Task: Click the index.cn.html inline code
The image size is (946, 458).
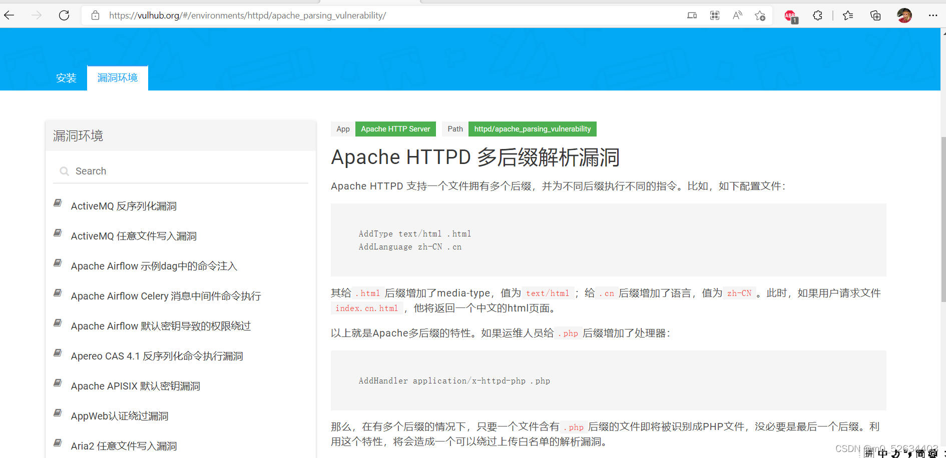Action: (367, 308)
